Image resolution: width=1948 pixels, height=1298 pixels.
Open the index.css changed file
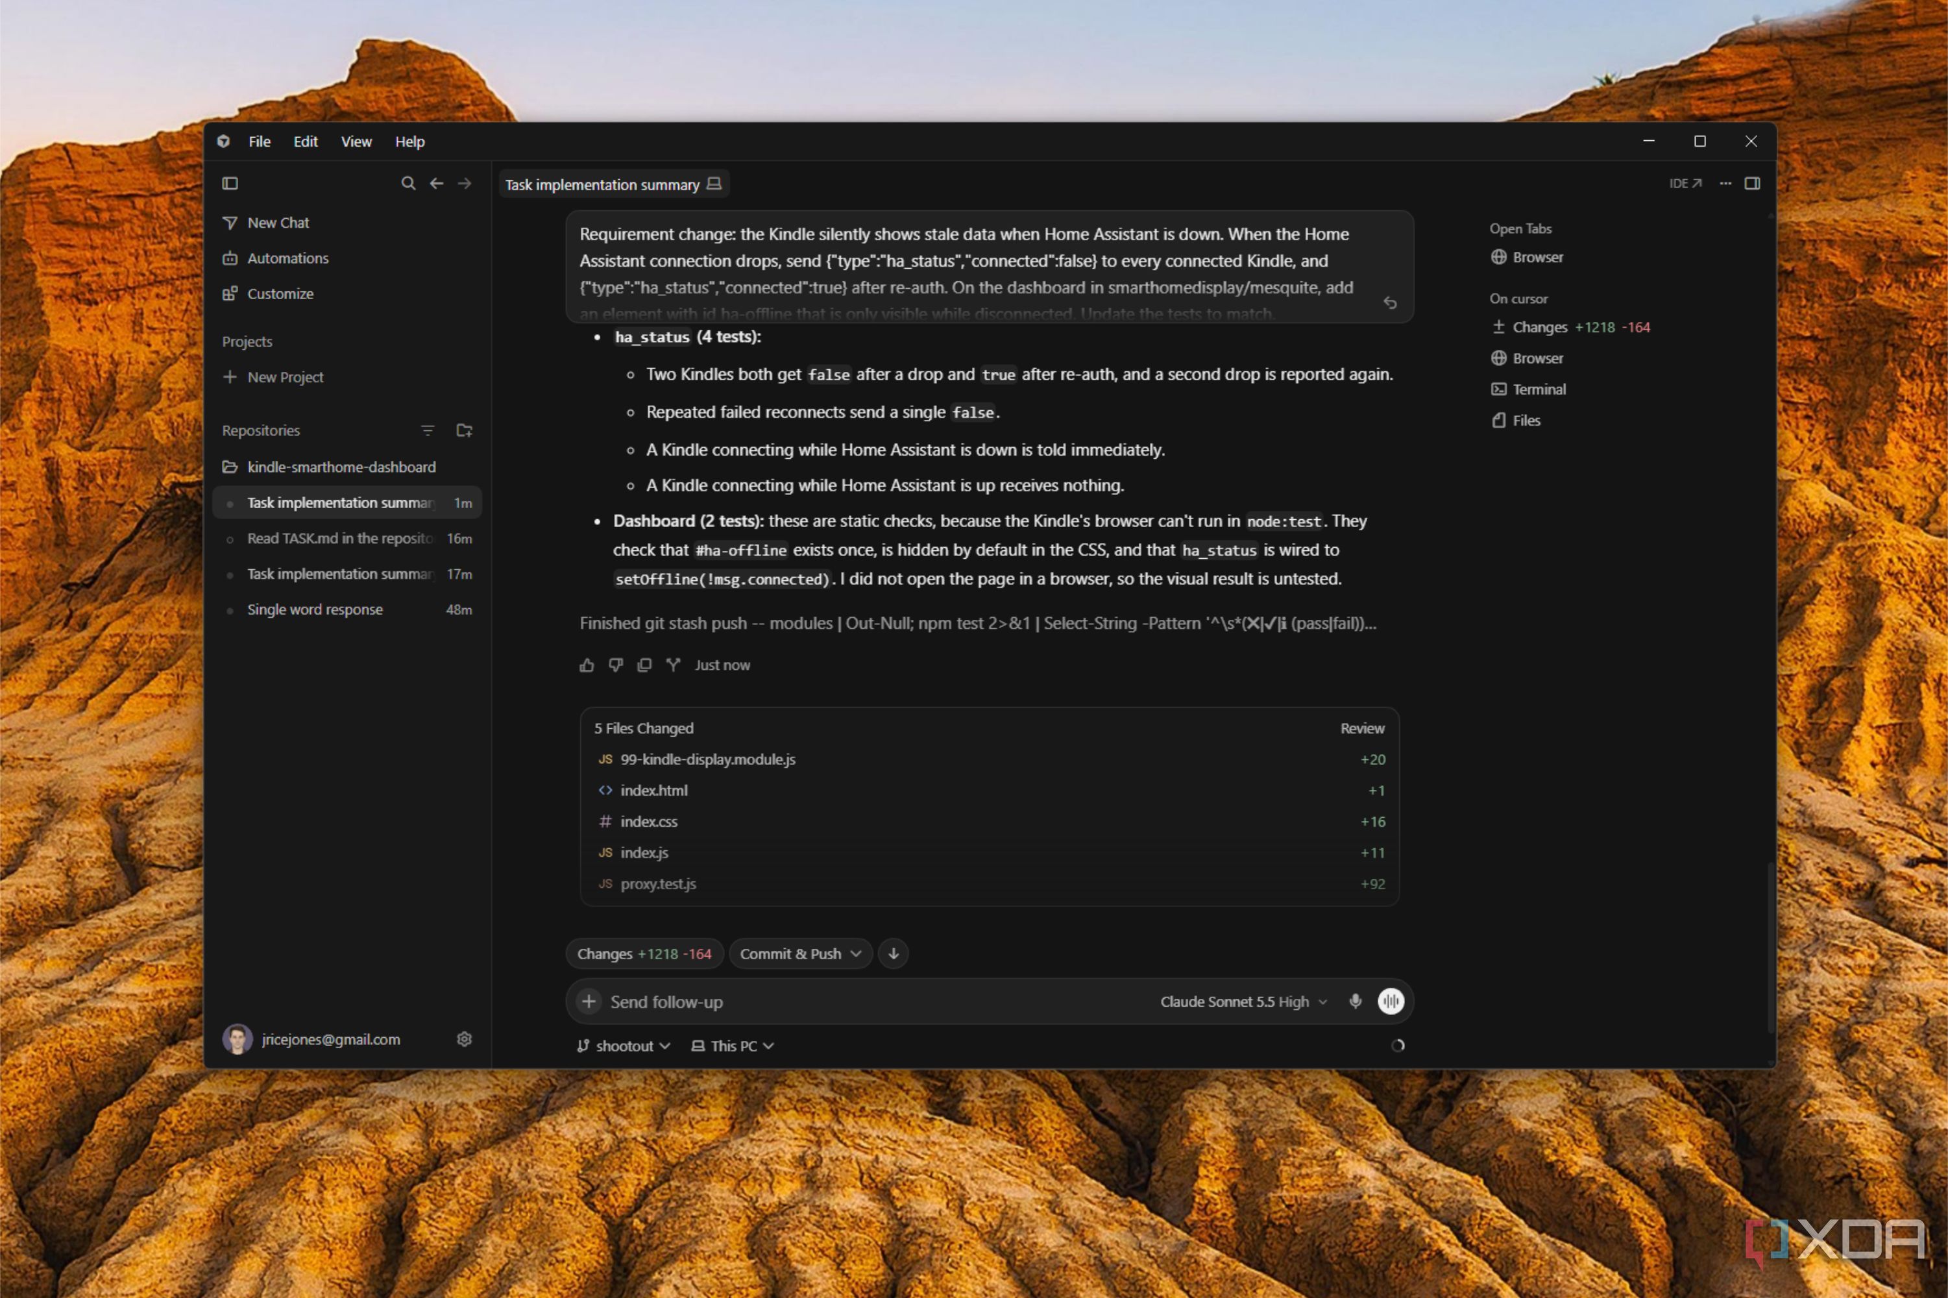tap(991, 821)
